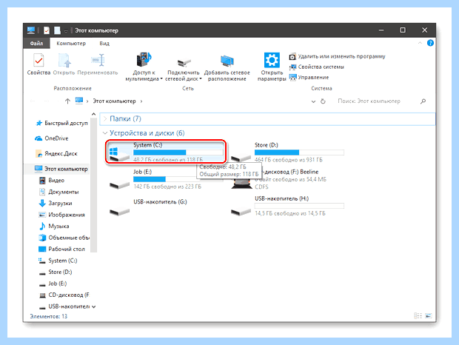
Task: Select the CD-дисковод (F:) Beeline drive
Action: (x=279, y=179)
